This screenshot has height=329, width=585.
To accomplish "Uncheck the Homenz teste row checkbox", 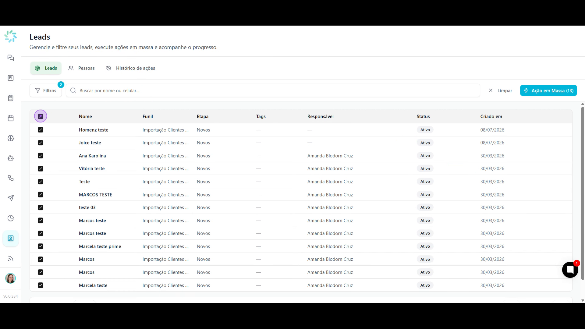I will (x=41, y=130).
